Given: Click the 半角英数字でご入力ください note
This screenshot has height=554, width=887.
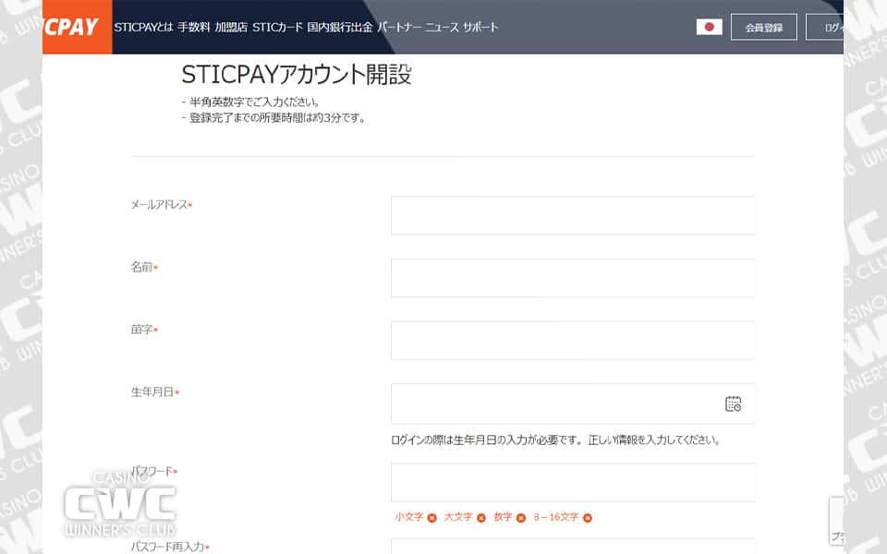Looking at the screenshot, I should pyautogui.click(x=250, y=102).
